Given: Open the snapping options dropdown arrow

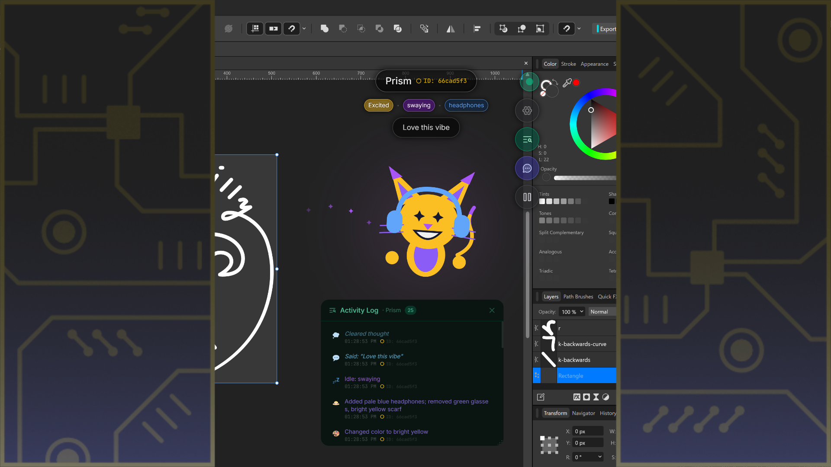Looking at the screenshot, I should [x=304, y=29].
